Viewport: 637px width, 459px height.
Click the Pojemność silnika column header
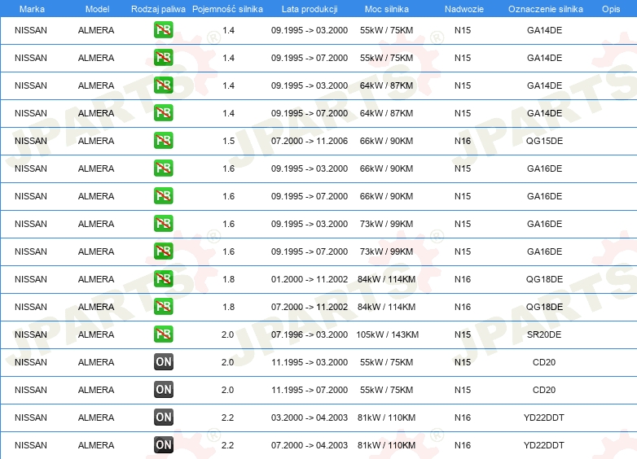tap(227, 9)
